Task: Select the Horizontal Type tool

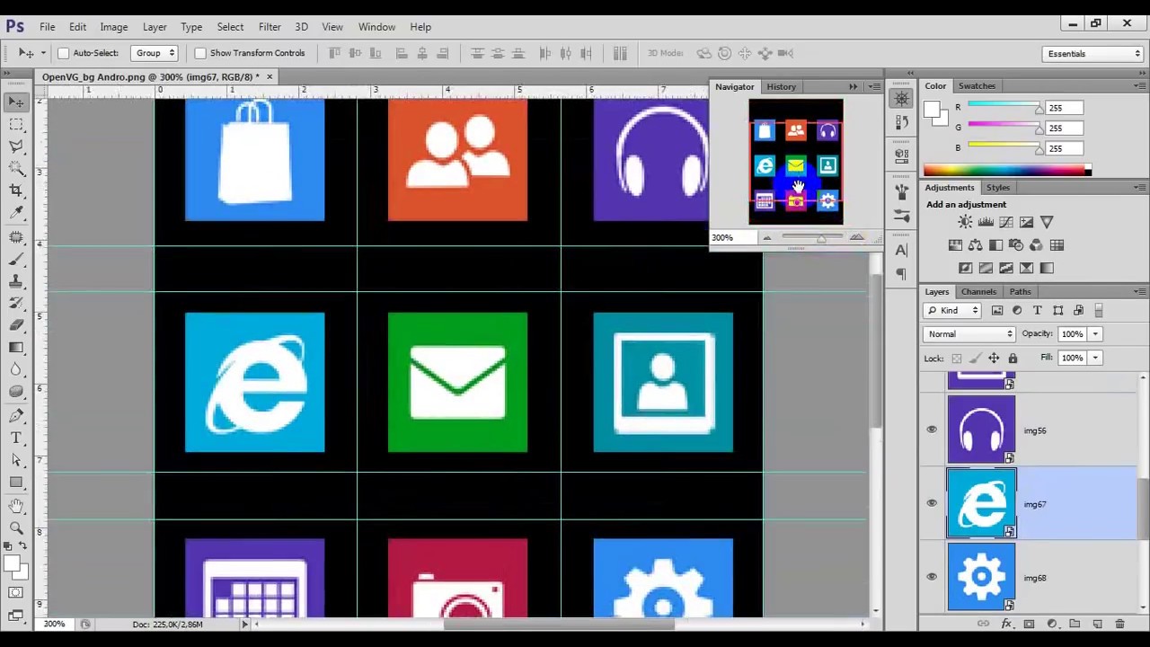Action: [16, 438]
